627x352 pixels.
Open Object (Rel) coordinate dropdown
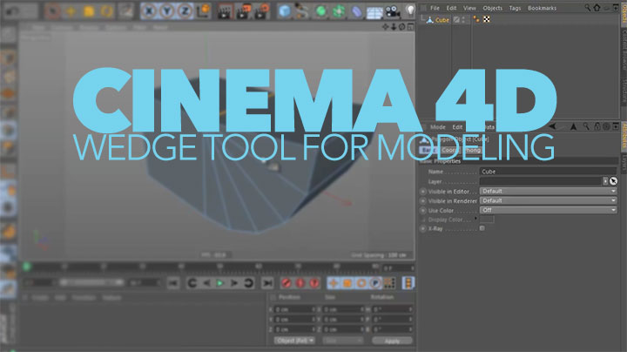tap(294, 341)
